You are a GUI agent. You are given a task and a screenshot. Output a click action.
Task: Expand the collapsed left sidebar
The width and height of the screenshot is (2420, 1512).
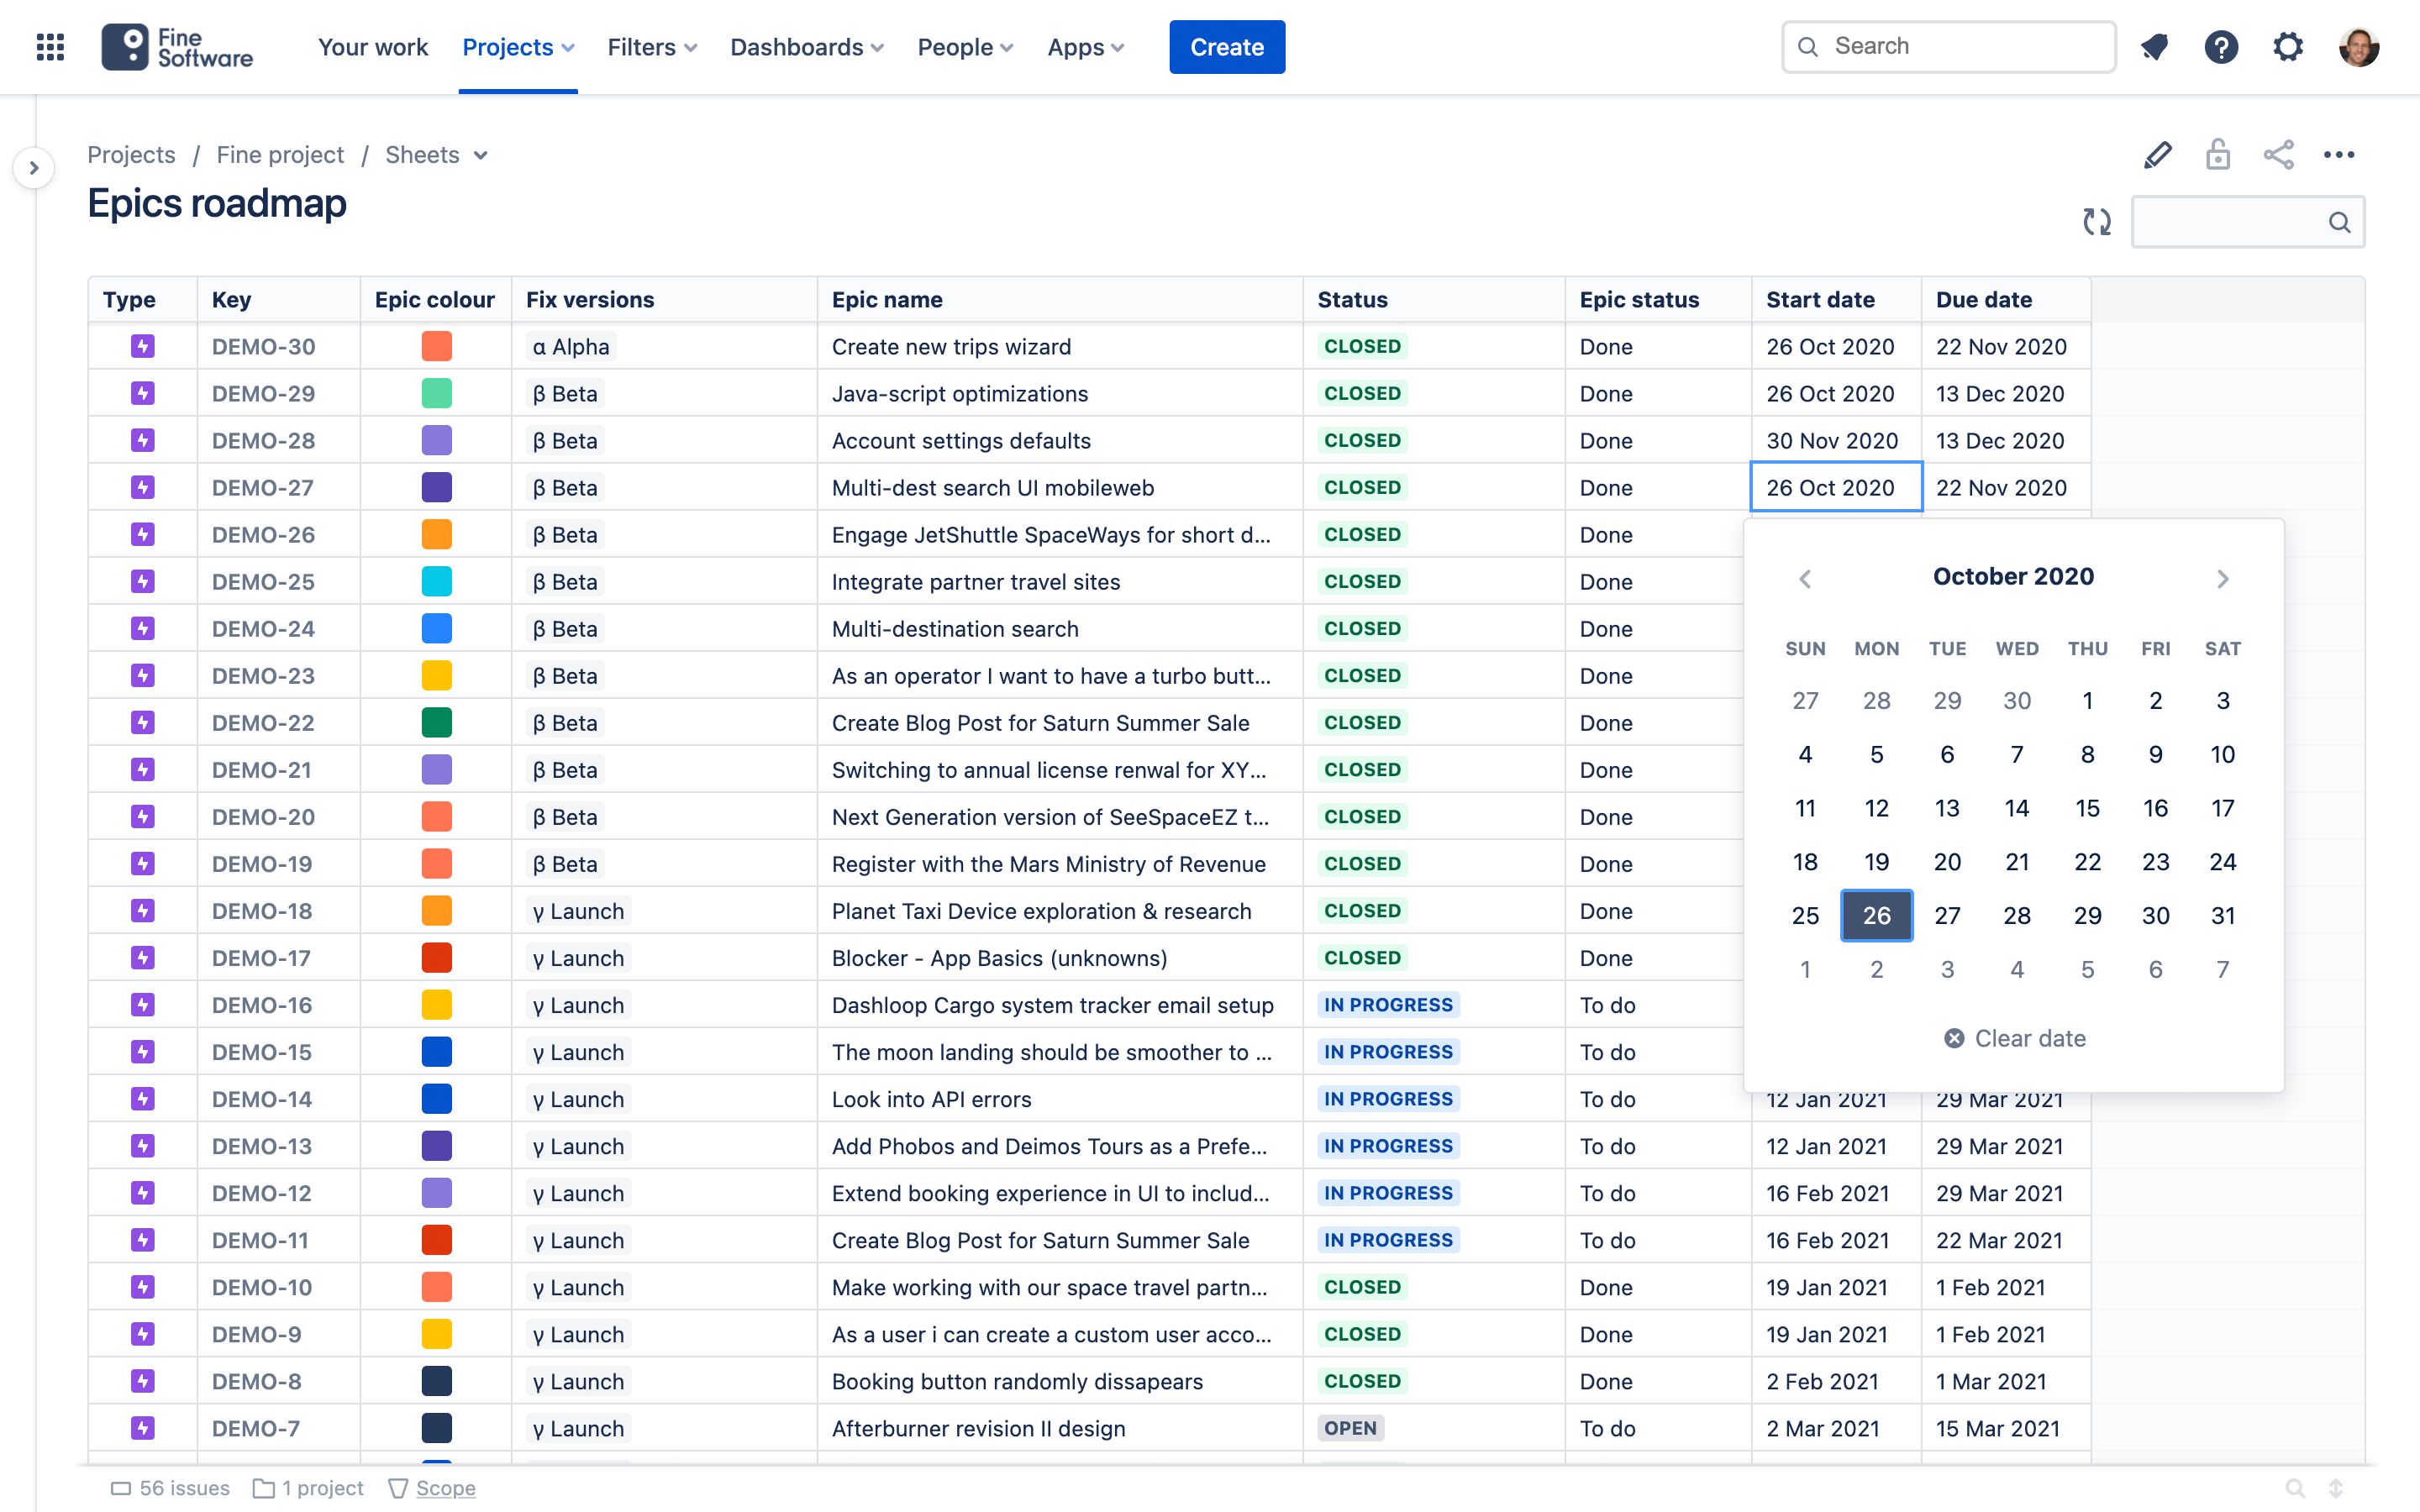[x=34, y=168]
